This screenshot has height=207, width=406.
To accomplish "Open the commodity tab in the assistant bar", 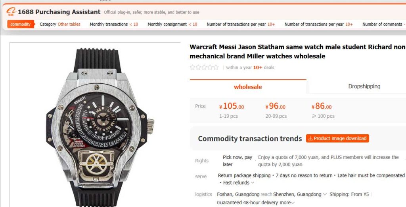I will 21,24.
